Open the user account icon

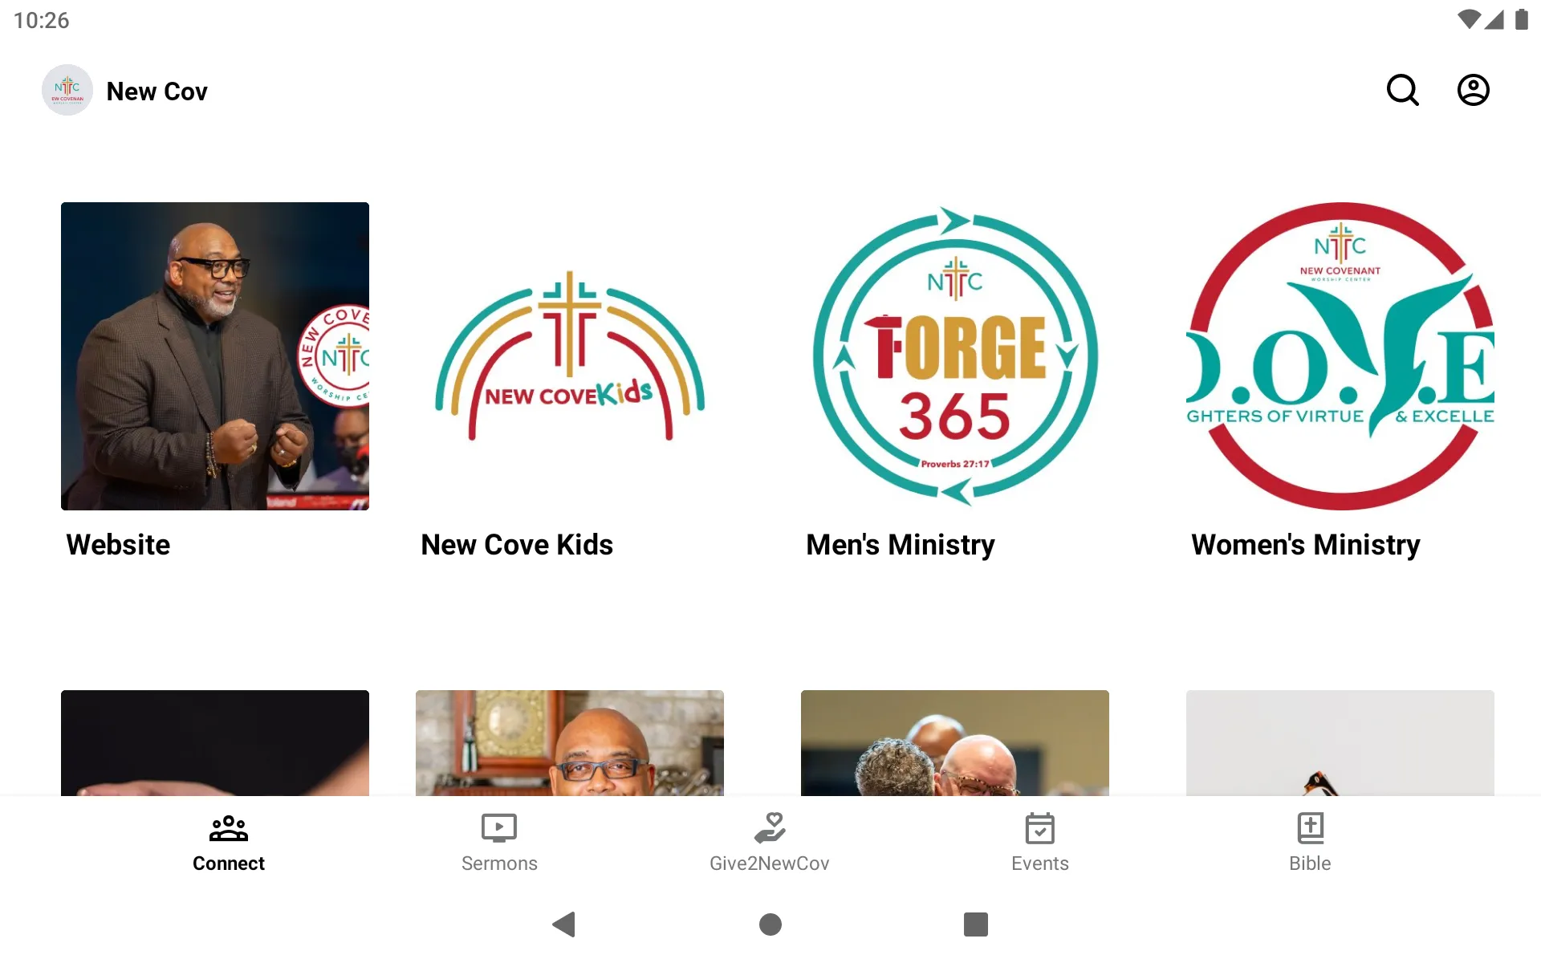[x=1474, y=90]
